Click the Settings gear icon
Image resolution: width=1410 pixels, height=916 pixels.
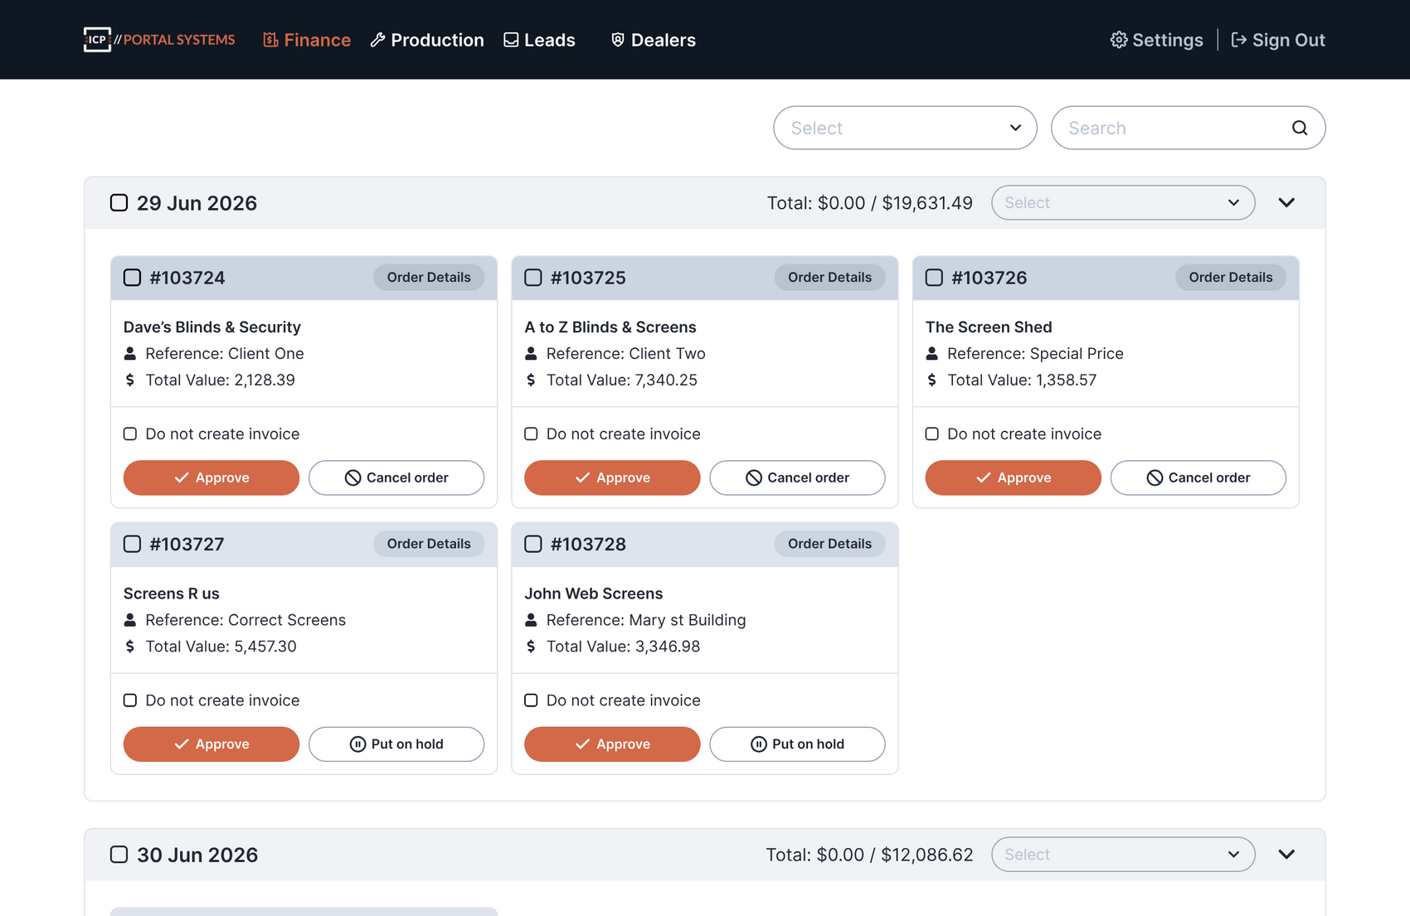[x=1119, y=40]
